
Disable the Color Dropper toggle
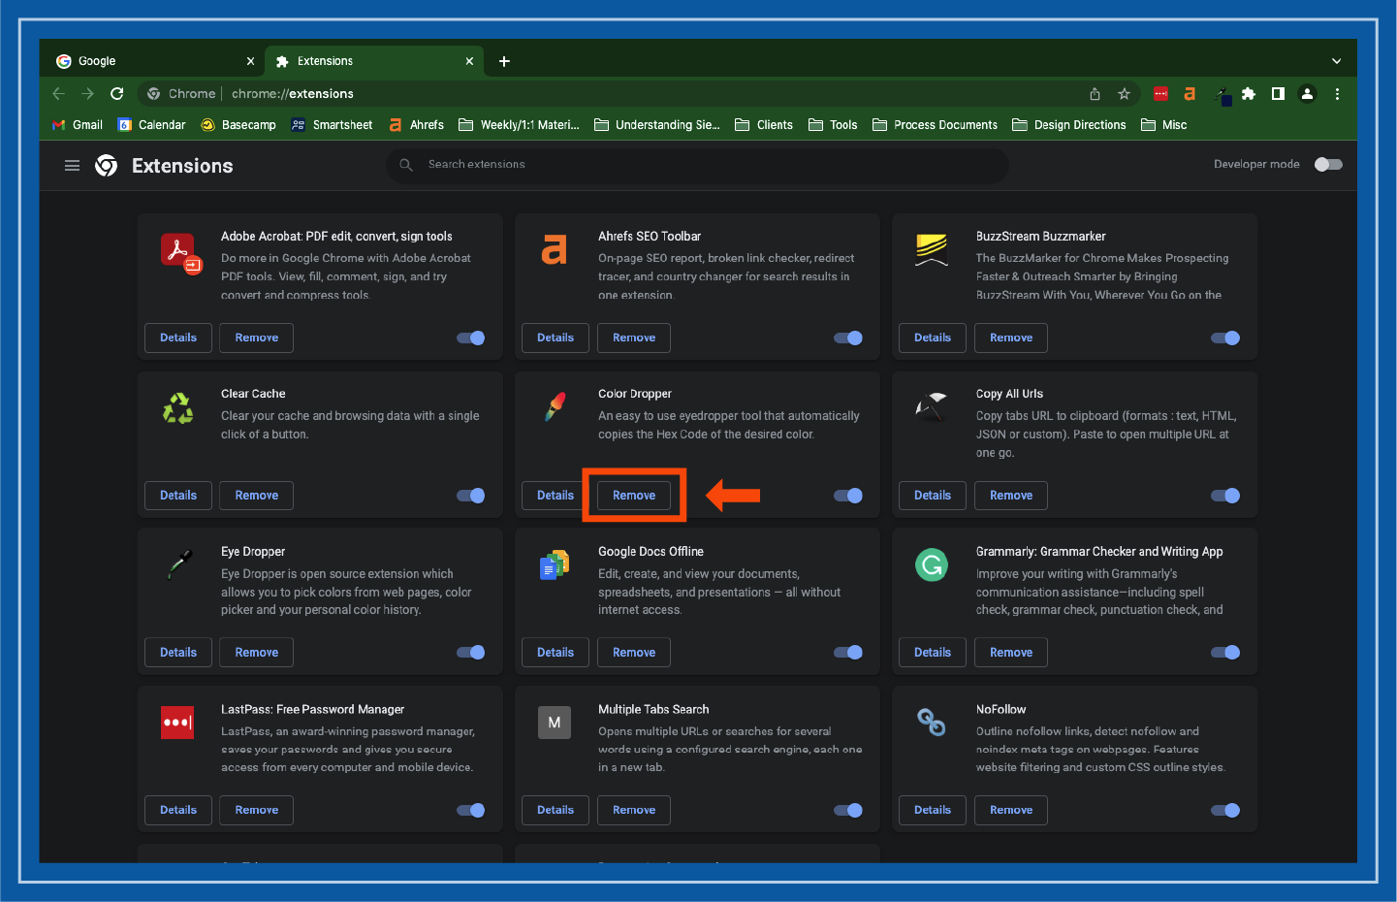[x=848, y=496]
